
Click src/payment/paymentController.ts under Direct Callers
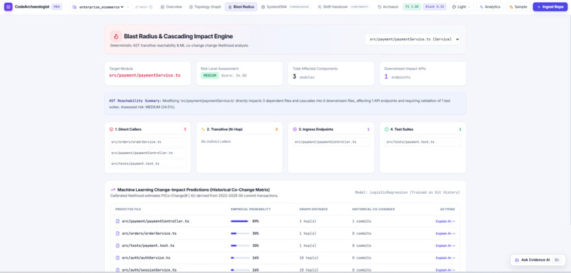147,153
